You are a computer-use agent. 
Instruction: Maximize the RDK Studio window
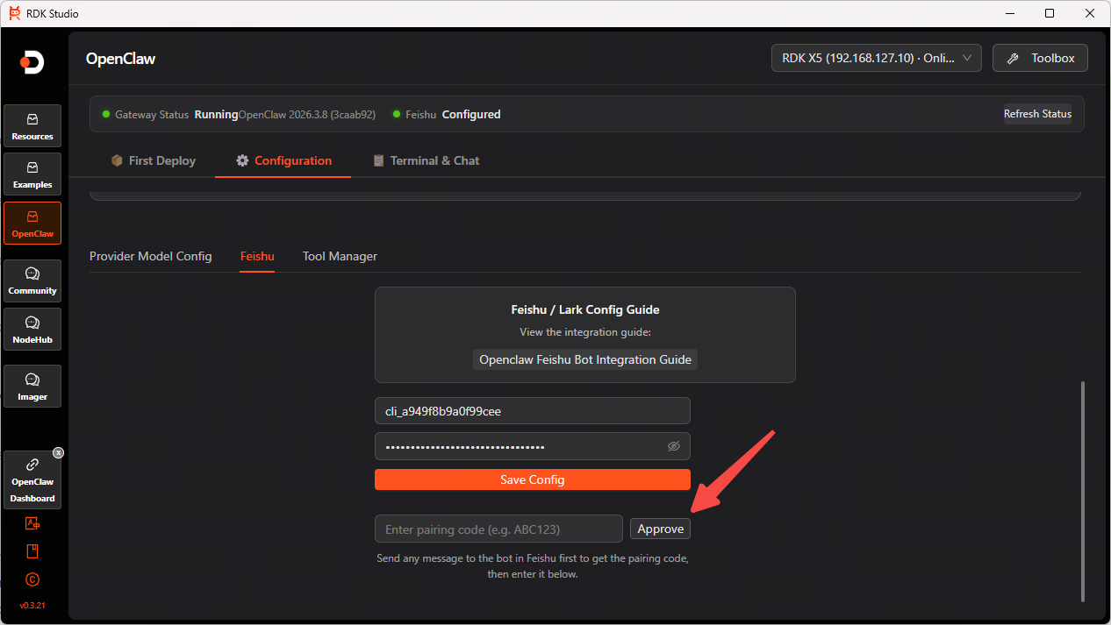(1050, 13)
